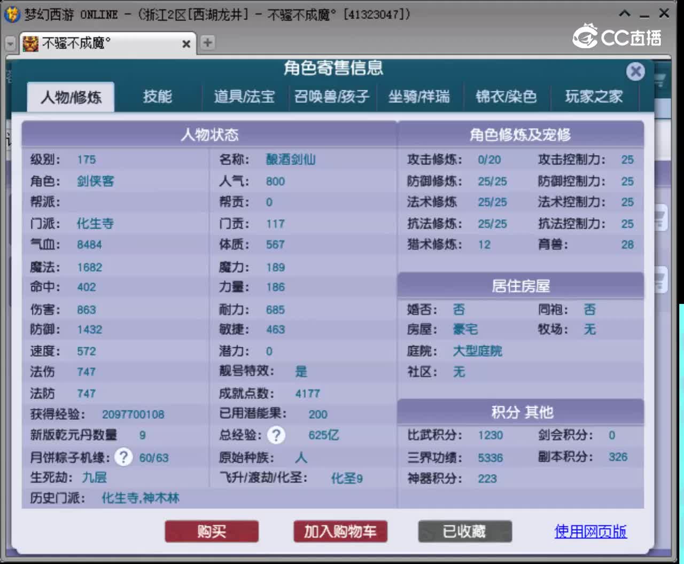Open the 使用网页版 link
Viewport: 684px width, 564px height.
(x=590, y=531)
